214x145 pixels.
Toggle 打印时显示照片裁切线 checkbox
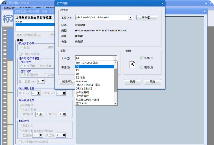click(20, 142)
